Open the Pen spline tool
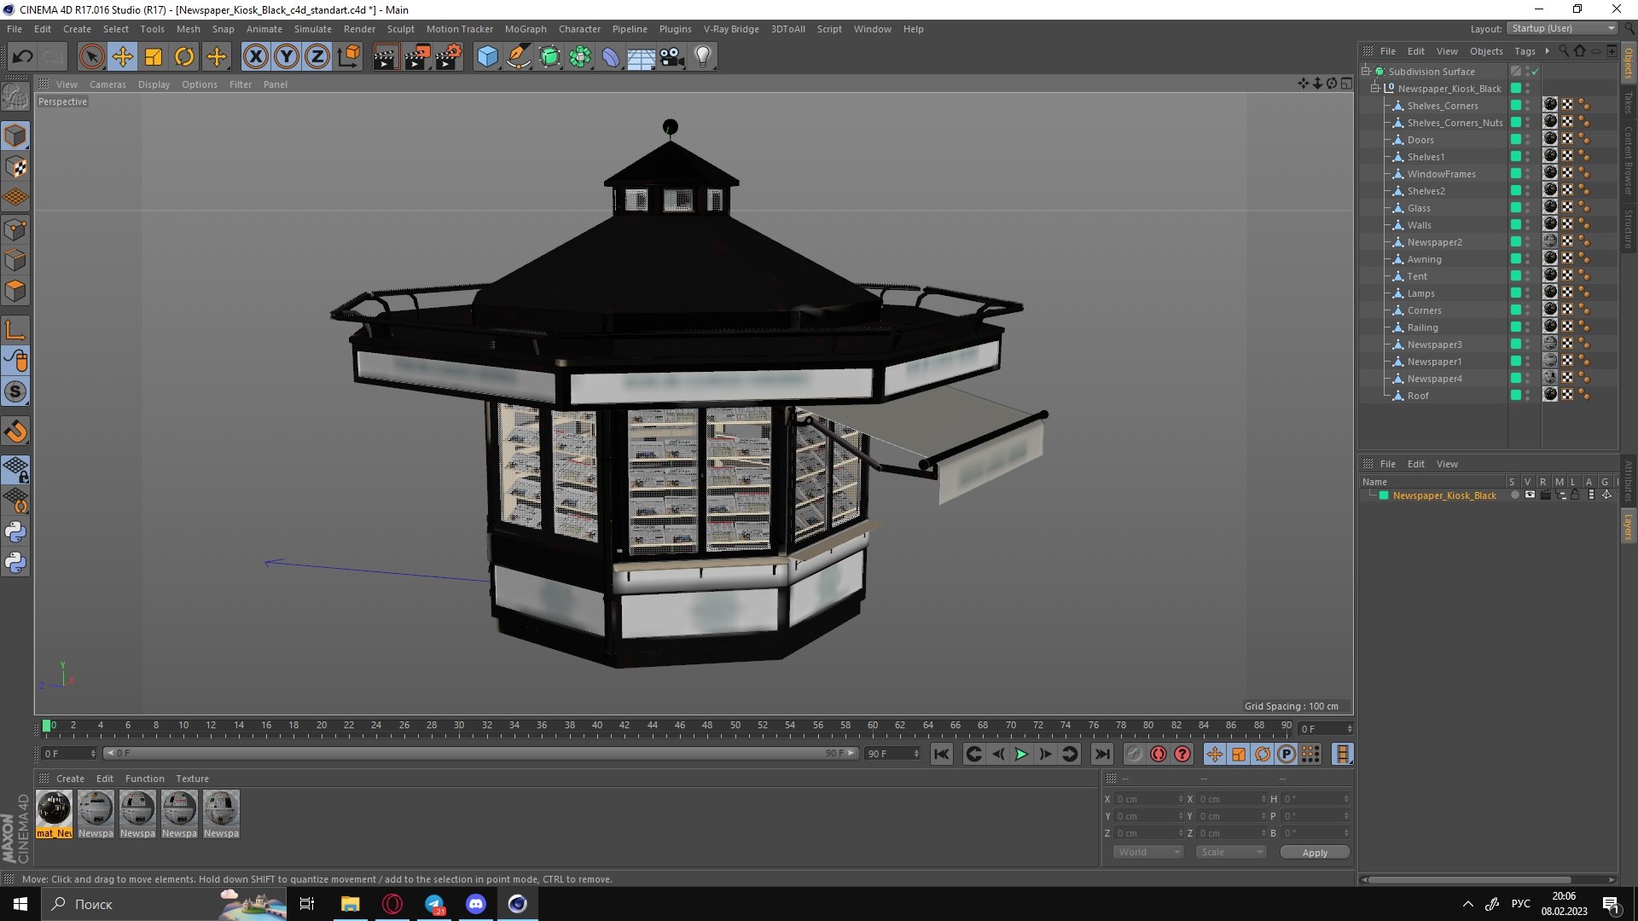Screen dimensions: 1638x921 pyautogui.click(x=518, y=57)
